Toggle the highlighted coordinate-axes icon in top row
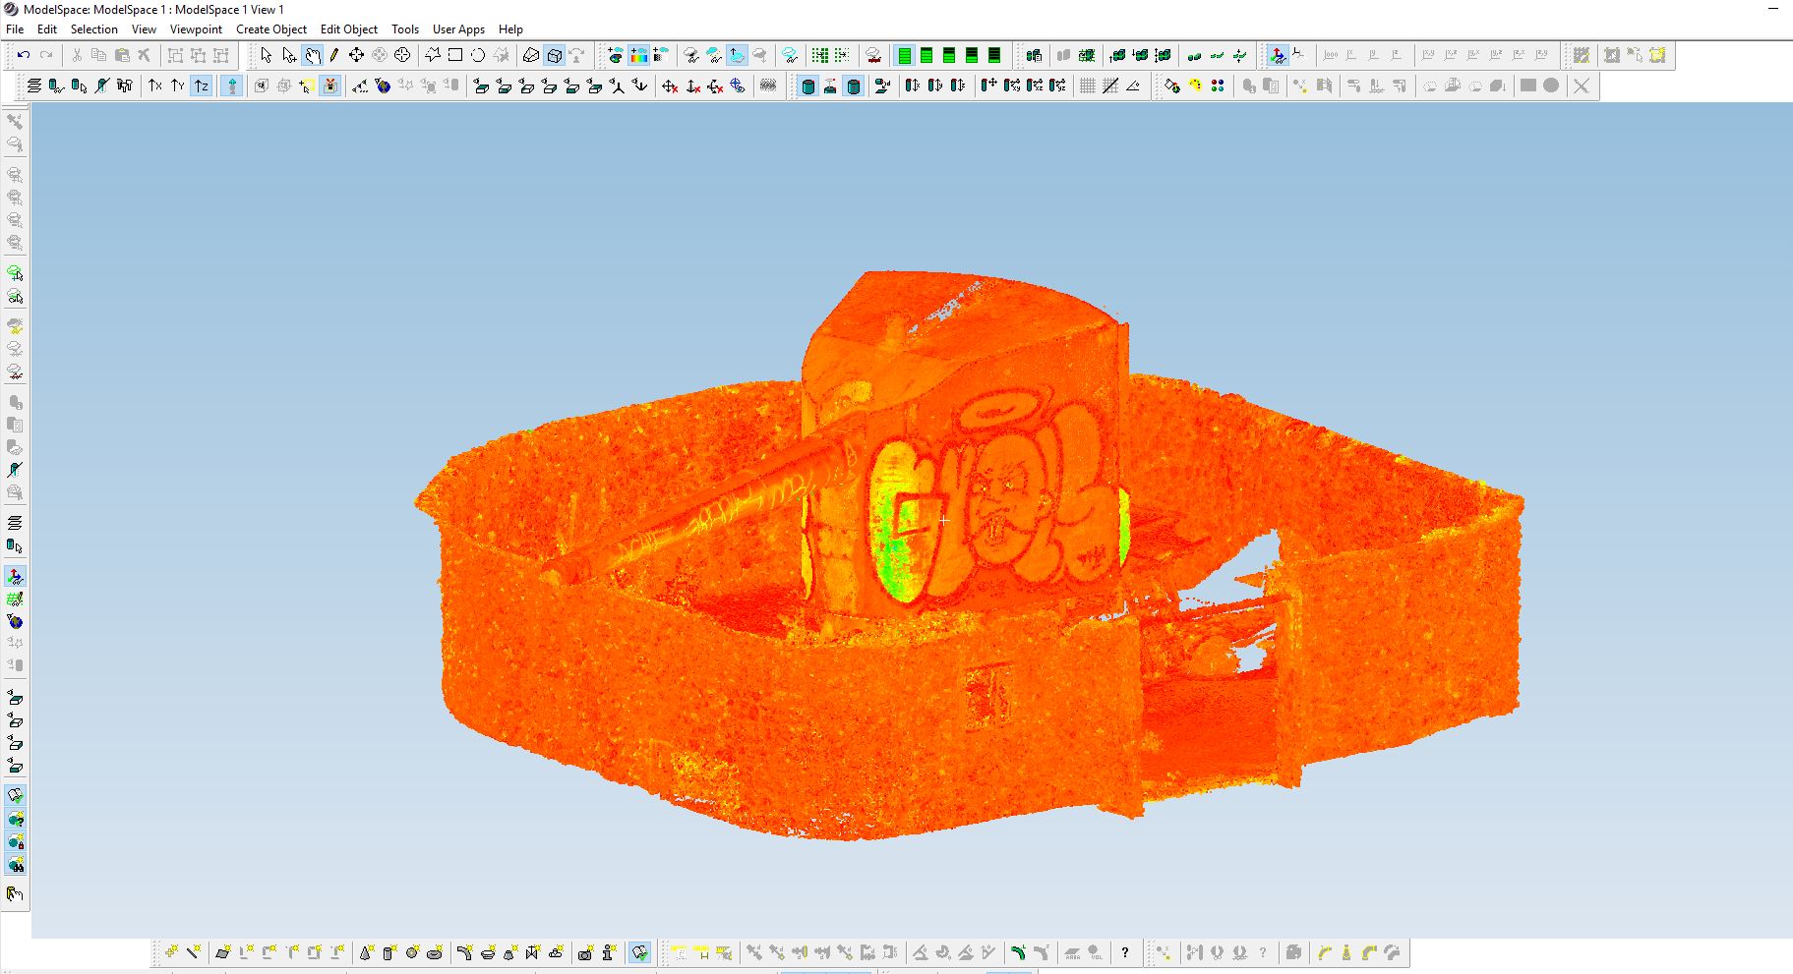 click(x=1277, y=55)
